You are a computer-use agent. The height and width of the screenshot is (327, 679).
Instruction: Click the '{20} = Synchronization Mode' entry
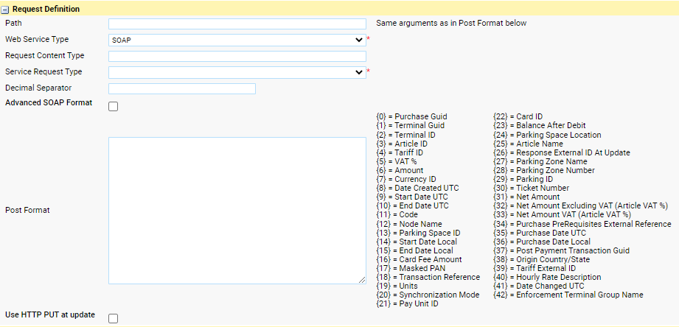click(428, 295)
